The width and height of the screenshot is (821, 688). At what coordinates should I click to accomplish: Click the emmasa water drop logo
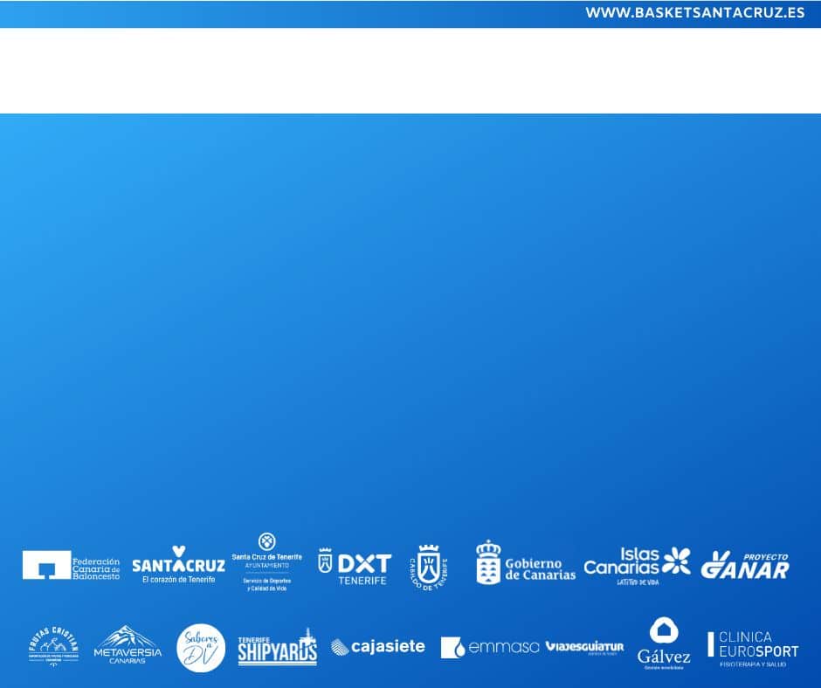[489, 647]
